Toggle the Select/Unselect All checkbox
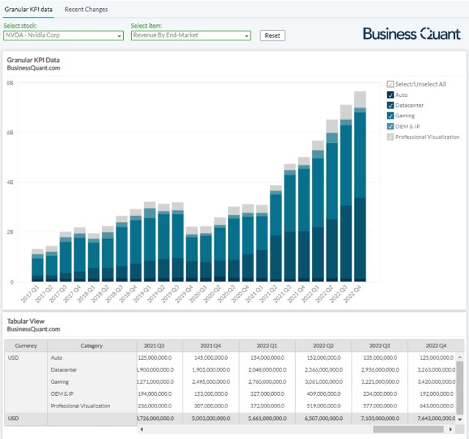The height and width of the screenshot is (439, 469). click(x=390, y=84)
